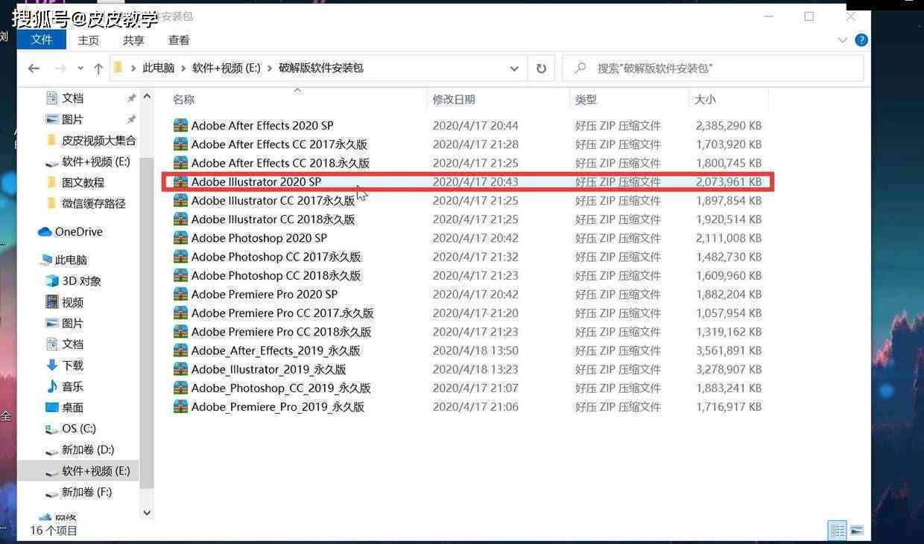Click the search box for this folder
The height and width of the screenshot is (544, 924).
[x=713, y=68]
